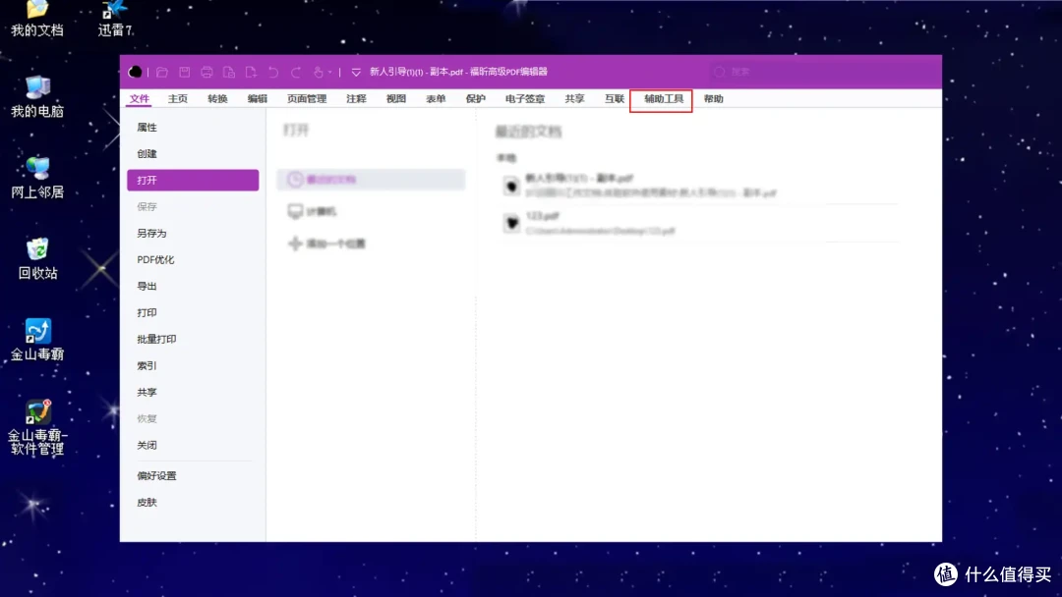Switch to the 主页 tab
Screen dimensions: 1062x597
pos(177,99)
